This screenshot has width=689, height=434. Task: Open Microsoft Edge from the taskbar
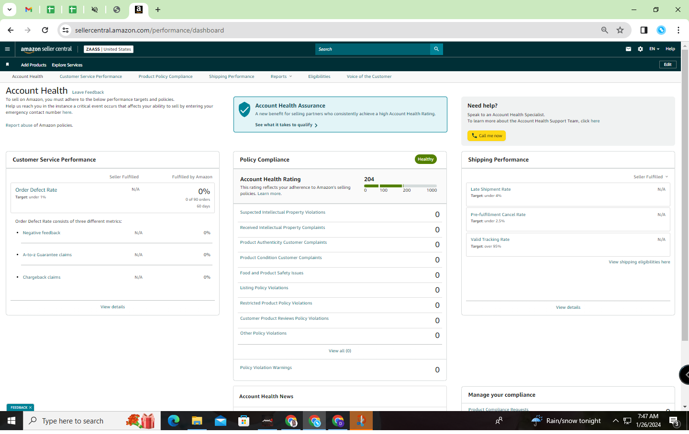tap(174, 421)
